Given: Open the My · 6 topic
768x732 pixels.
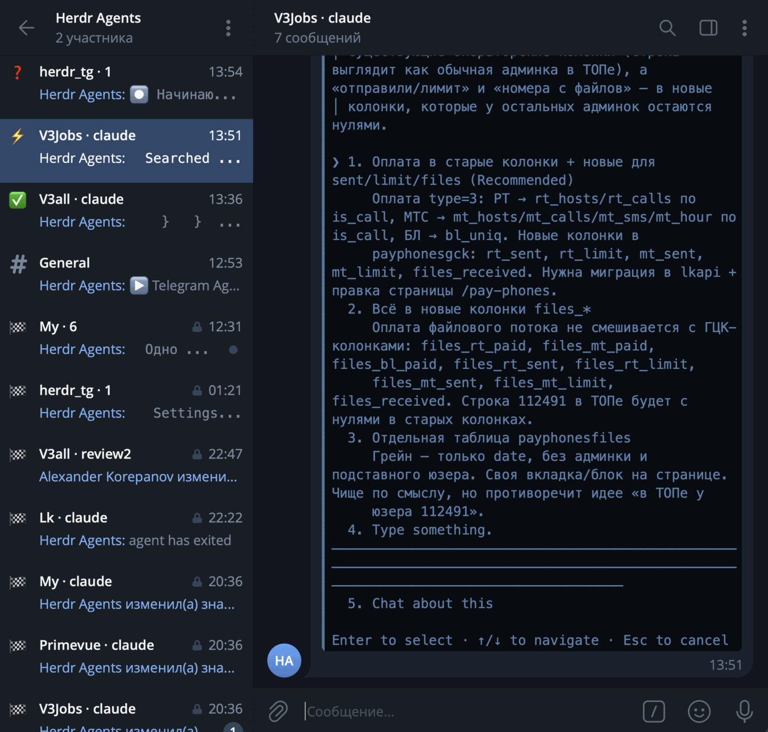Looking at the screenshot, I should pyautogui.click(x=126, y=342).
